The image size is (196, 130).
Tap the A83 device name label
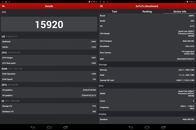tap(4, 12)
